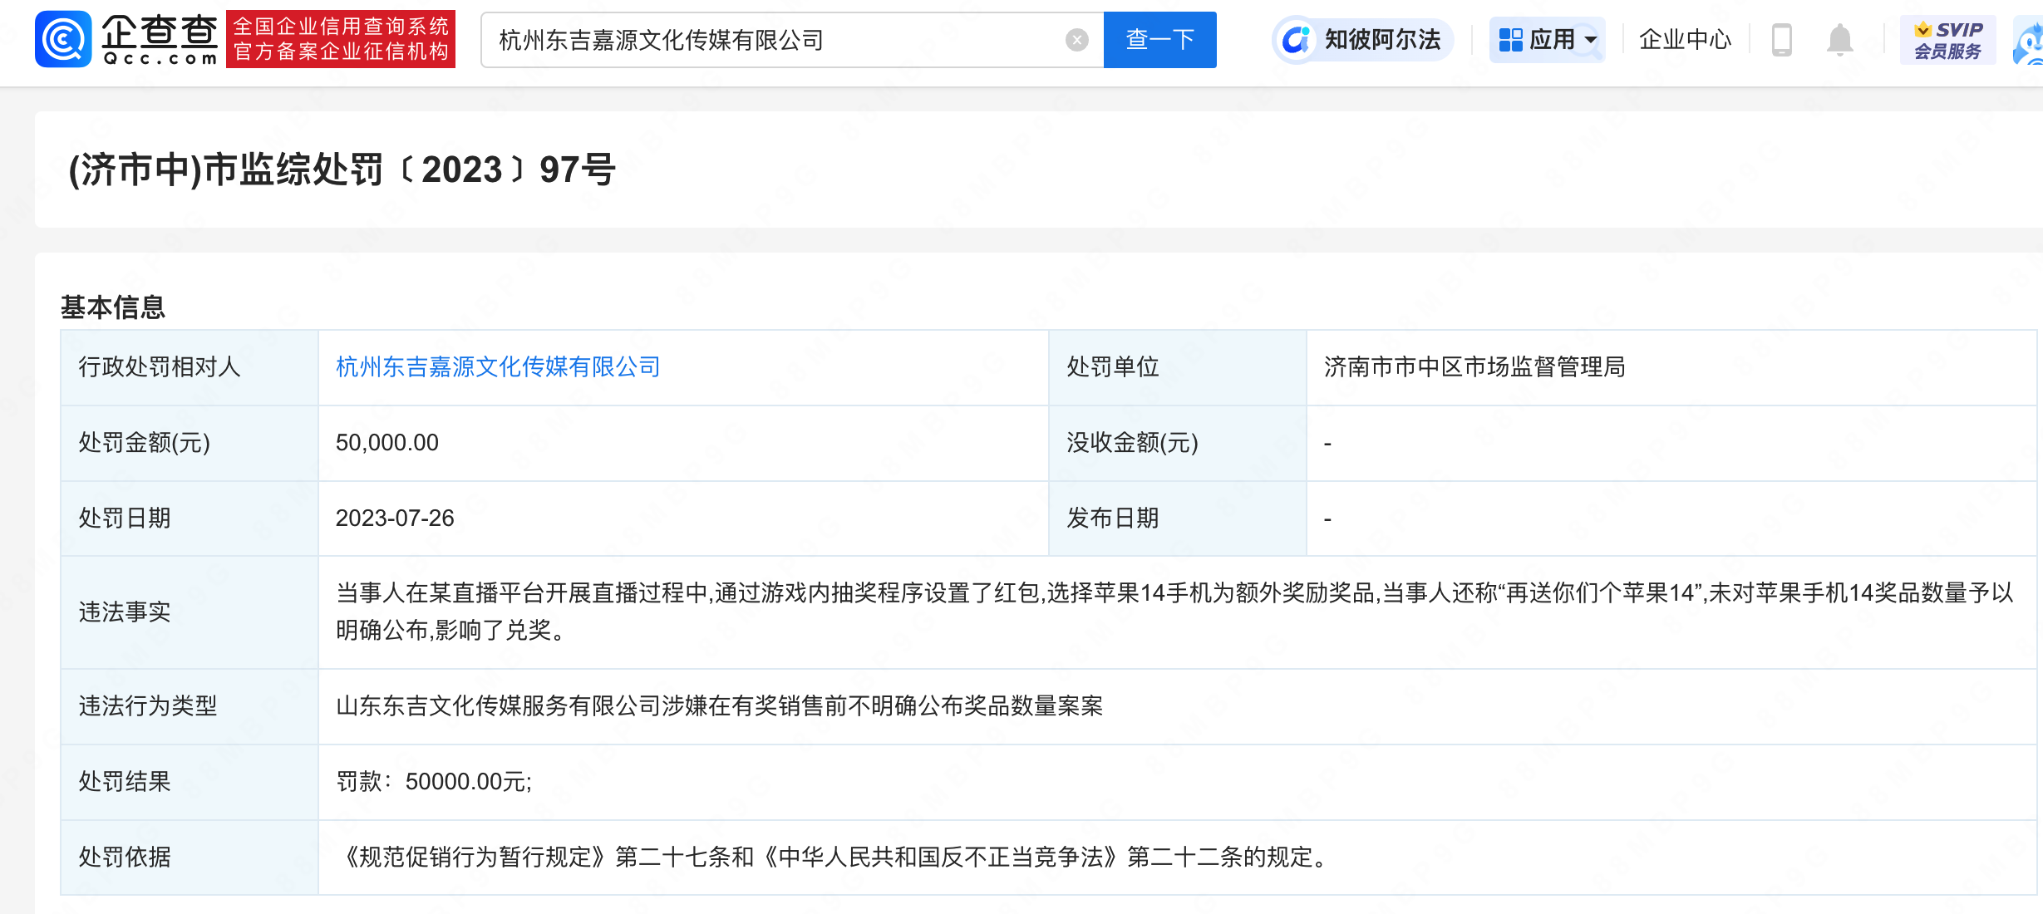Click the 没收金额(元) label cell
This screenshot has height=914, width=2043.
[1178, 443]
